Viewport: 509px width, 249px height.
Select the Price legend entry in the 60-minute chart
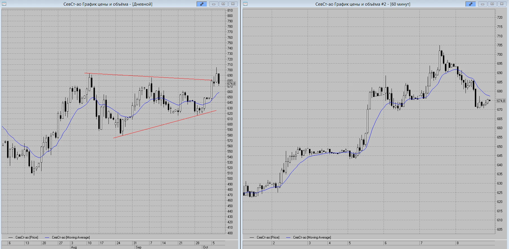click(264, 237)
